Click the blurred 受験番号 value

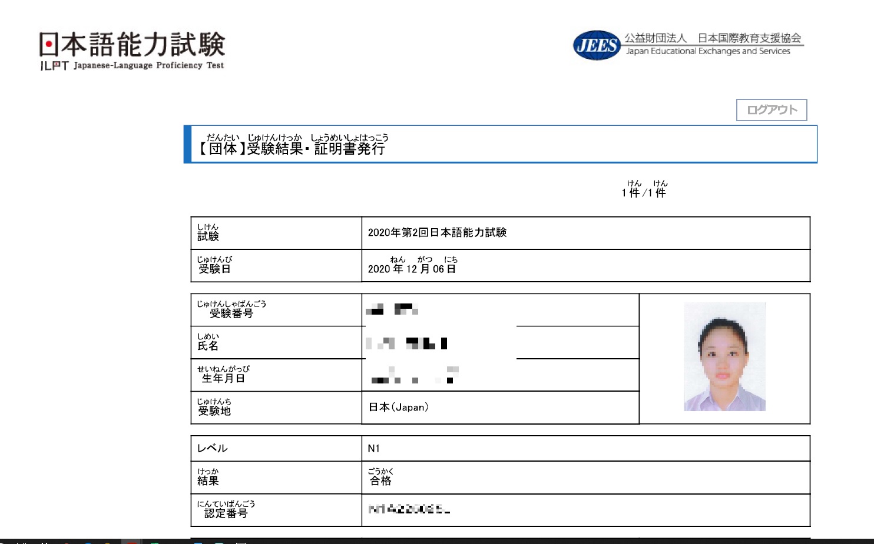coord(392,309)
